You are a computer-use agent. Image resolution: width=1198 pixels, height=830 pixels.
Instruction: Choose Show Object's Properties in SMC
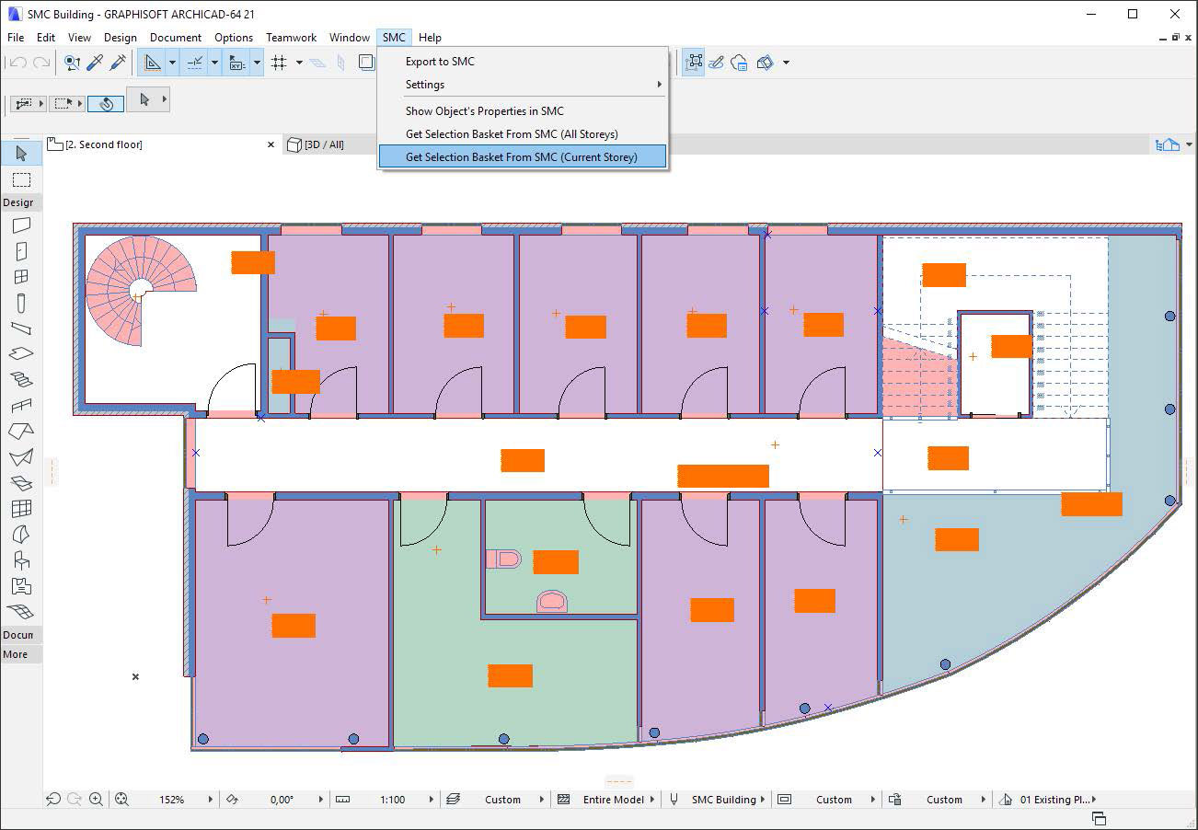tap(523, 111)
